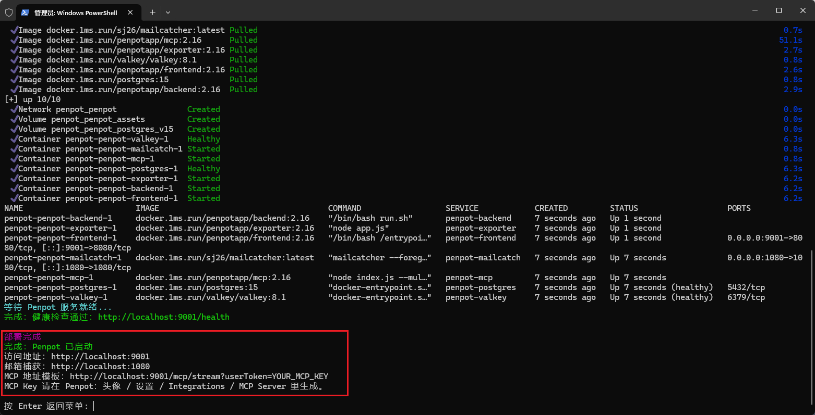Click the STATUS column header

click(x=624, y=208)
